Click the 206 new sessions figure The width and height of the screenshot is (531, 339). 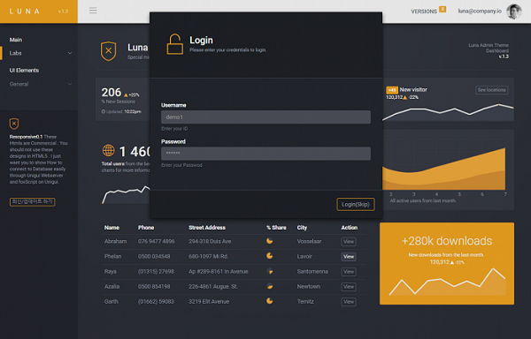click(112, 93)
